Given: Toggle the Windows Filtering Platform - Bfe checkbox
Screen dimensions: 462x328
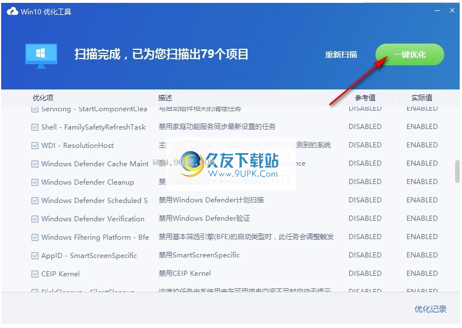Looking at the screenshot, I should pos(35,237).
